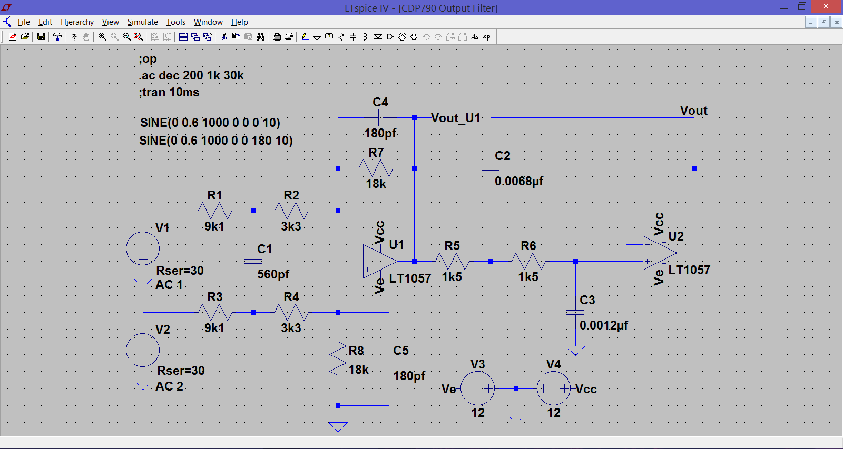Select the Vout_U1 net label
This screenshot has width=843, height=449.
(456, 118)
